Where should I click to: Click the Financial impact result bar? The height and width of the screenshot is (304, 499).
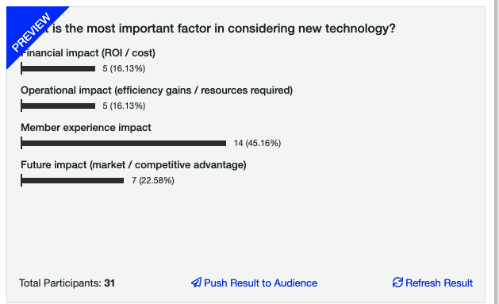click(58, 68)
